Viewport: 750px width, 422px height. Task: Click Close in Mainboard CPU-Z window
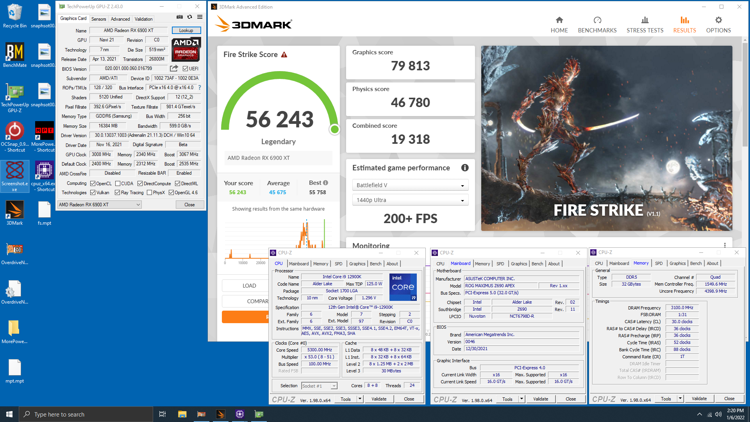(571, 399)
